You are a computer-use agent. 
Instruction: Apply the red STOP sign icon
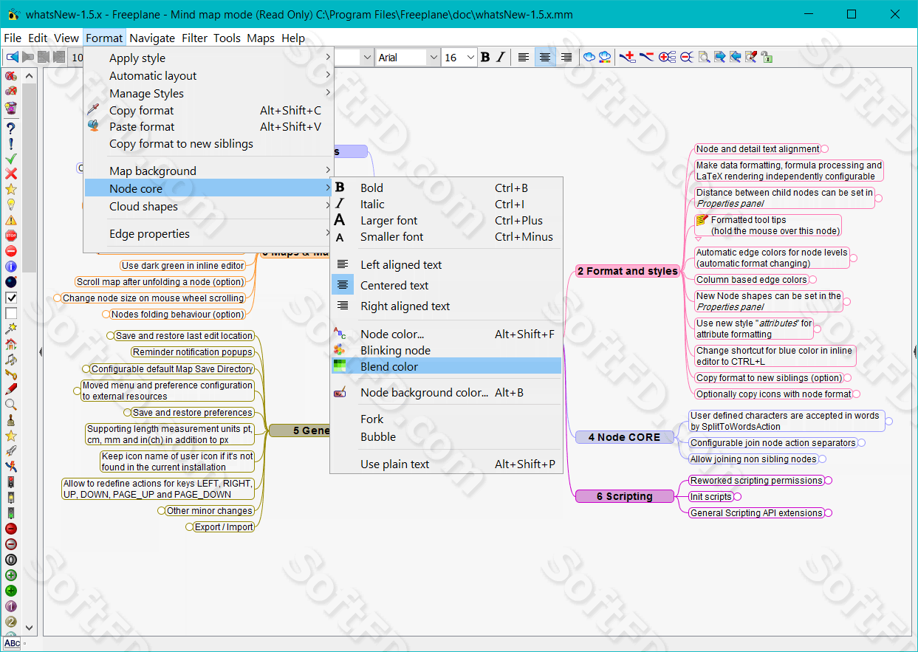11,236
